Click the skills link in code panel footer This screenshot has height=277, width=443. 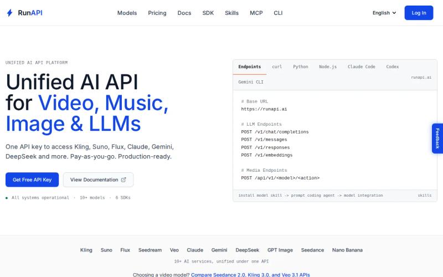tap(424, 196)
